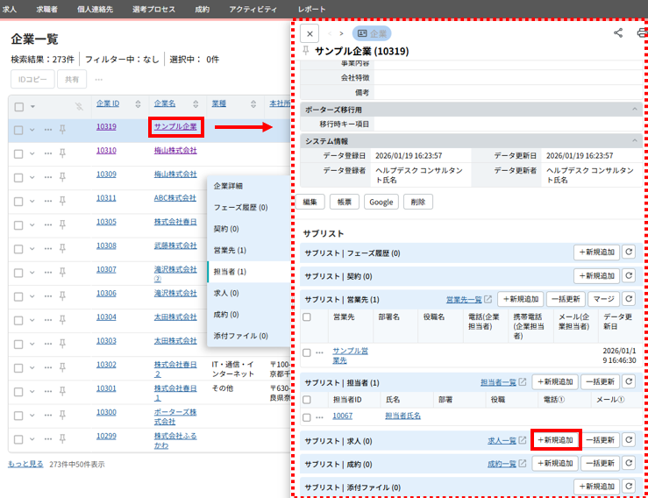648x498 pixels.
Task: Click the 編集 button
Action: pos(310,202)
